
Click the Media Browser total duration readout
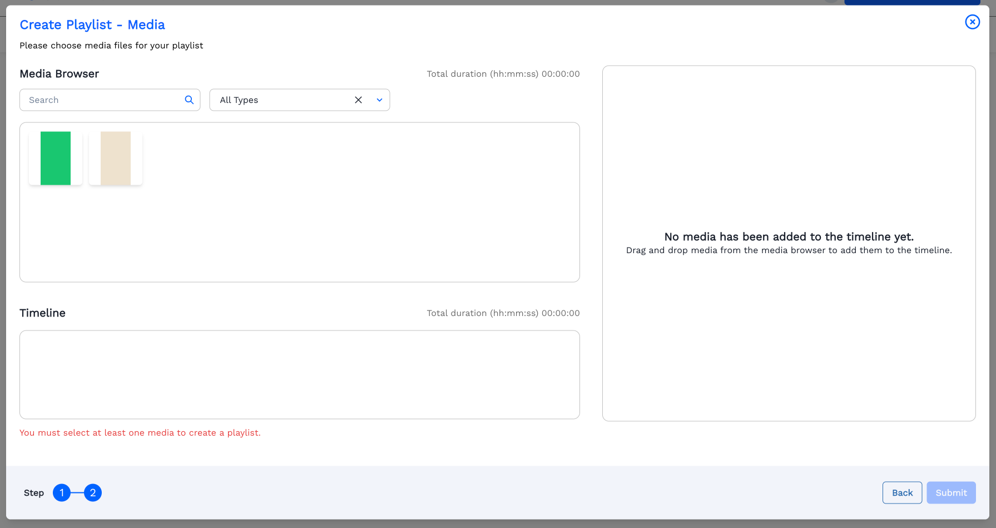(x=503, y=74)
